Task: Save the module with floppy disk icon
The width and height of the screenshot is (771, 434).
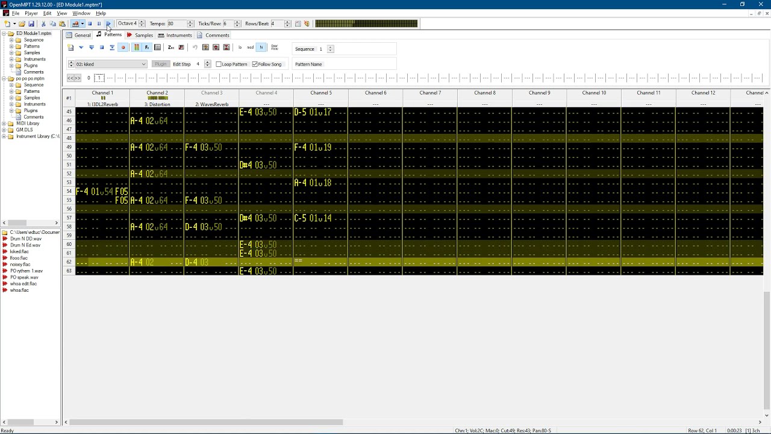Action: tap(31, 24)
